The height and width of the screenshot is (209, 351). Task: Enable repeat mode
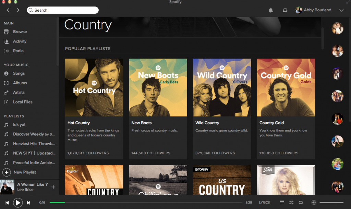(301, 203)
